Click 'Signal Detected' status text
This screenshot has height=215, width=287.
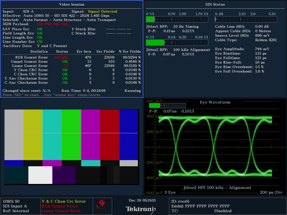(x=103, y=11)
